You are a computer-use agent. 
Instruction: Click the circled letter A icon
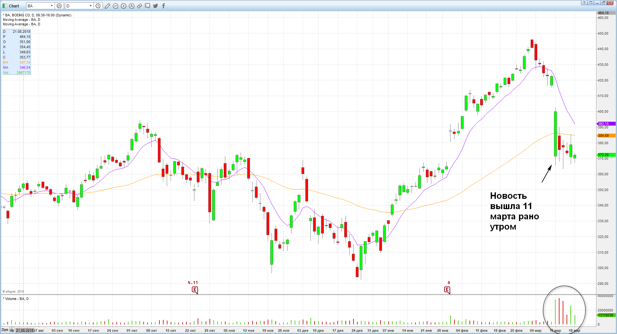(x=131, y=6)
